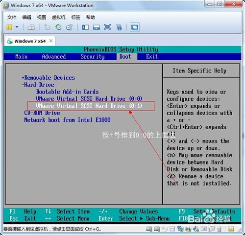This screenshot has height=235, width=245.
Task: Open the 文件 menu
Action: (12, 17)
